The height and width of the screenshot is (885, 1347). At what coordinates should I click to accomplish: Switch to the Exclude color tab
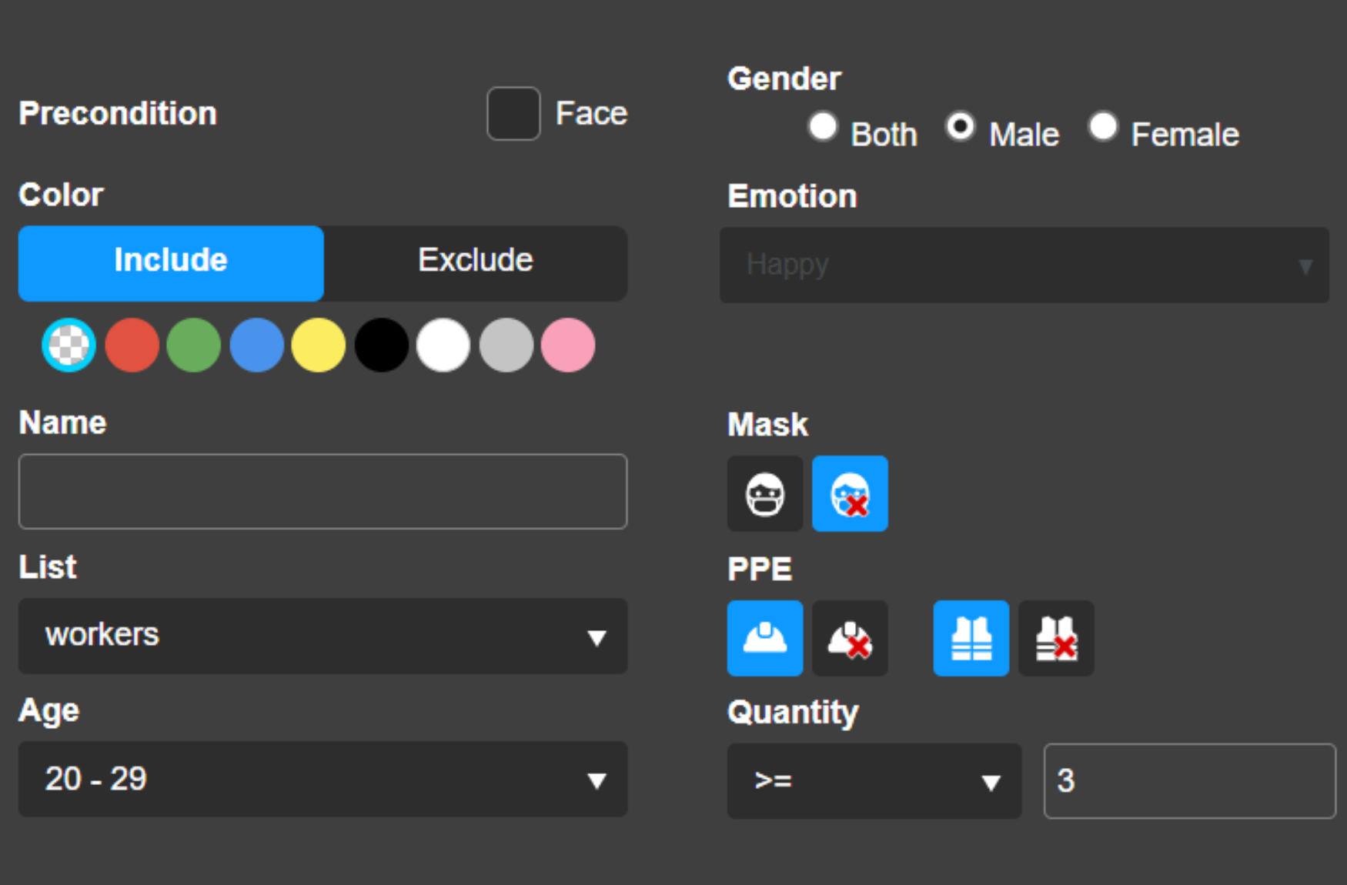pyautogui.click(x=475, y=262)
